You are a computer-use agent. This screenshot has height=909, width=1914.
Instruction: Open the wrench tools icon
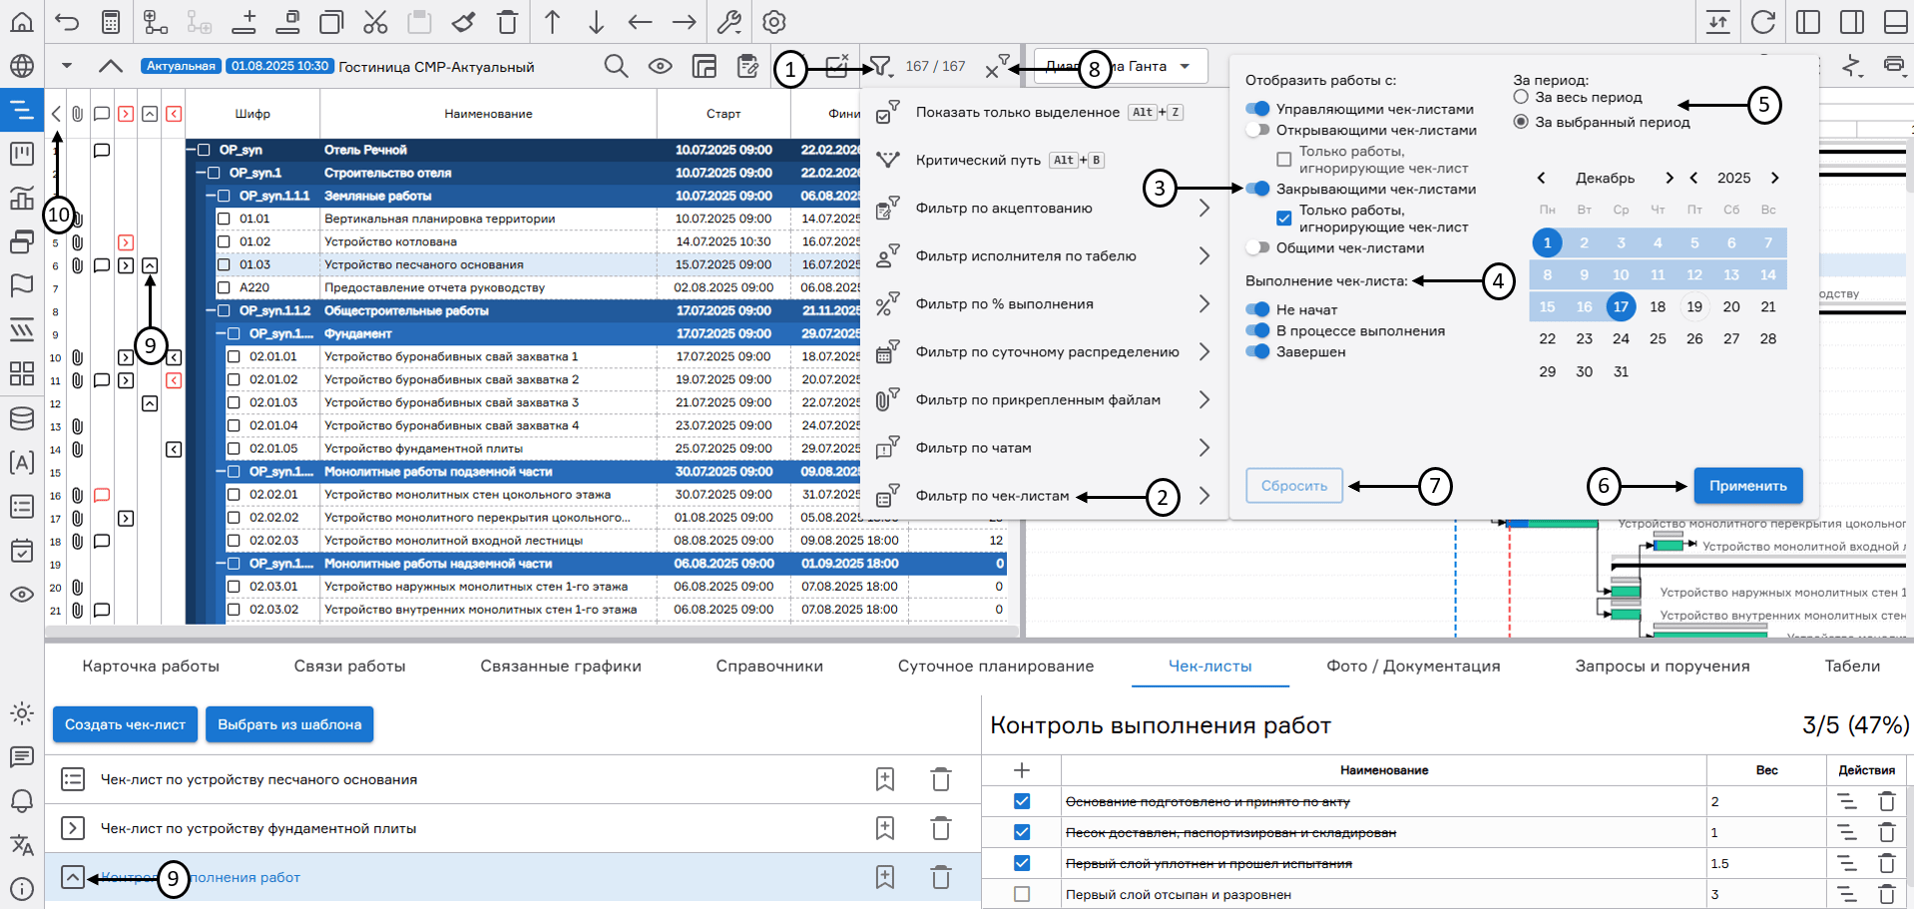click(x=729, y=22)
